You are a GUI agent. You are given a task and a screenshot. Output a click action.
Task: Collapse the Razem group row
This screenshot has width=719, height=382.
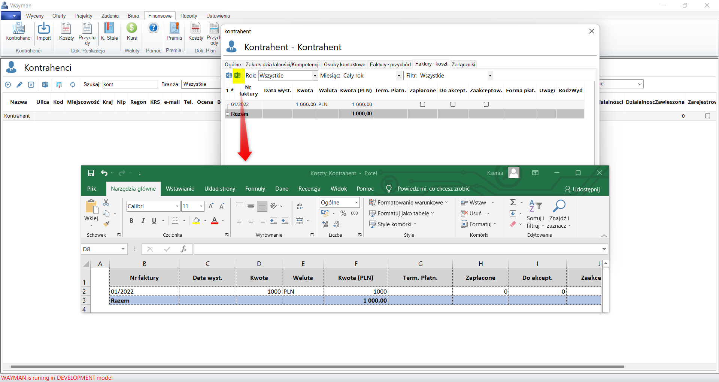(227, 114)
